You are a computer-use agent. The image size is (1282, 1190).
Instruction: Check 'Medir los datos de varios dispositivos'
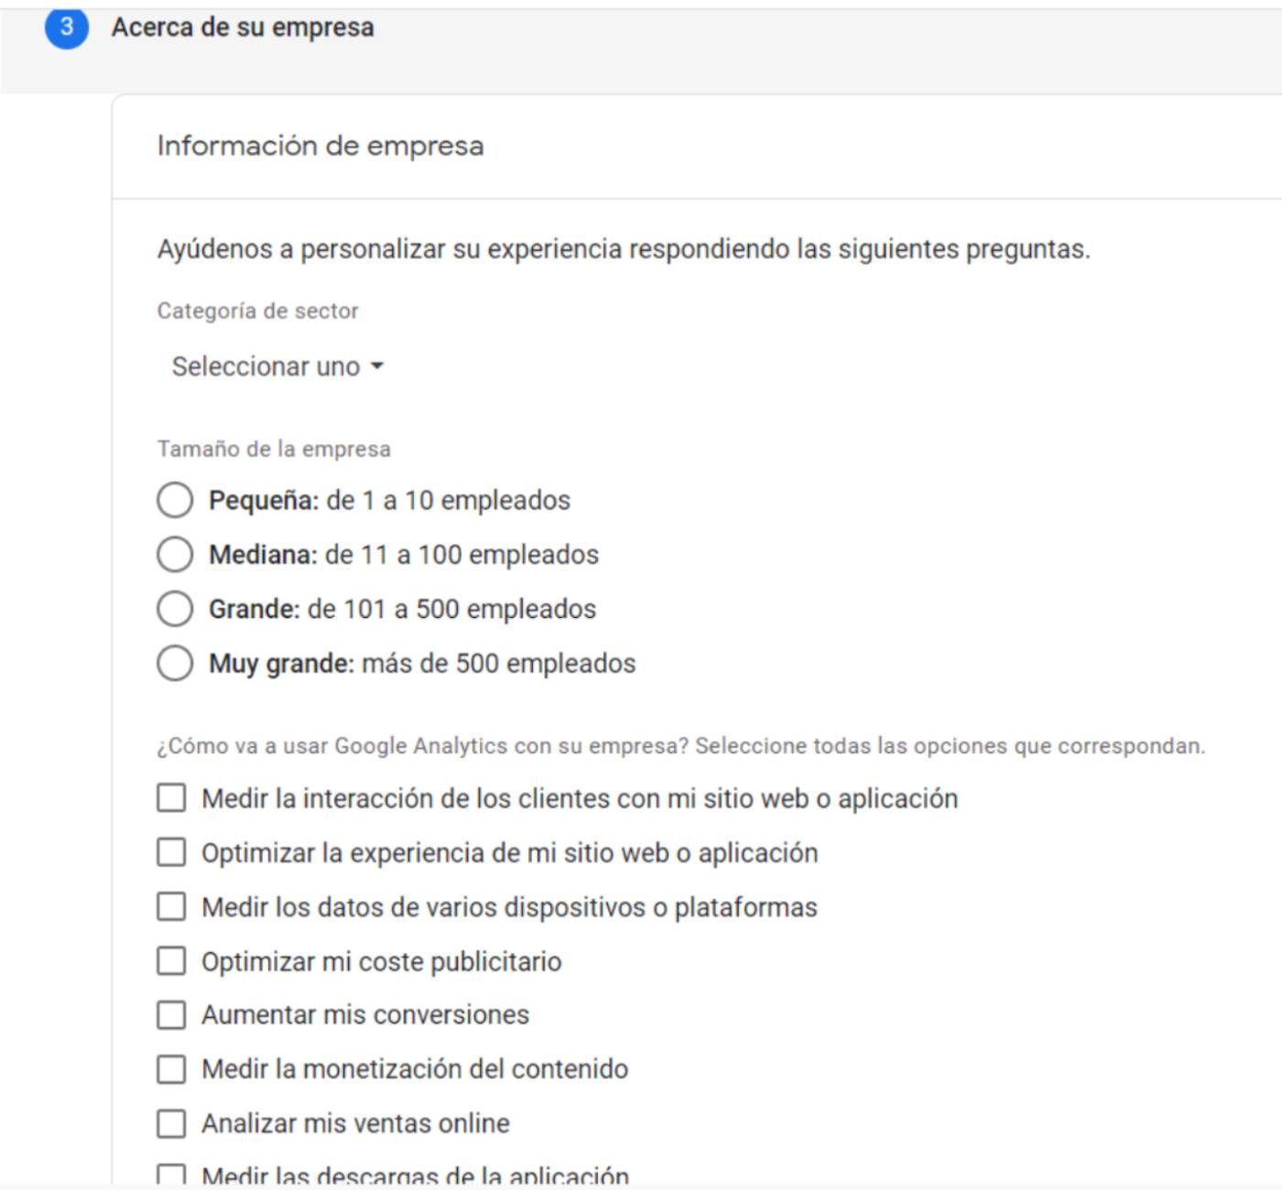tap(171, 906)
